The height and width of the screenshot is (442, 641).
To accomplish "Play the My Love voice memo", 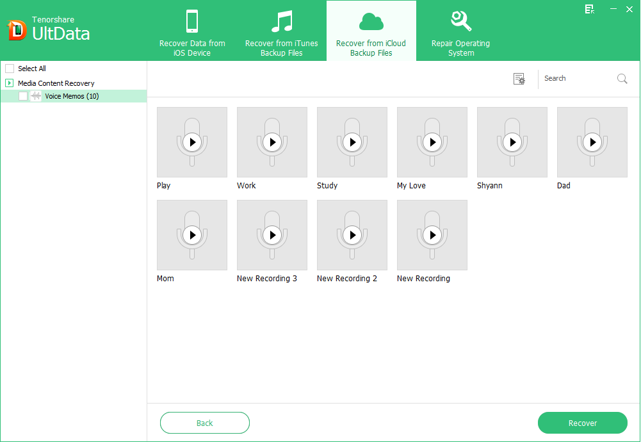I will point(432,142).
